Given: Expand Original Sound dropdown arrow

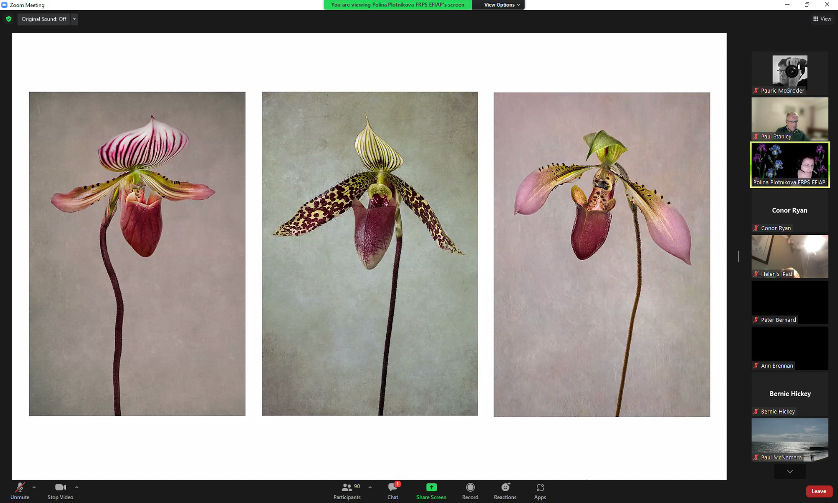Looking at the screenshot, I should pos(75,19).
